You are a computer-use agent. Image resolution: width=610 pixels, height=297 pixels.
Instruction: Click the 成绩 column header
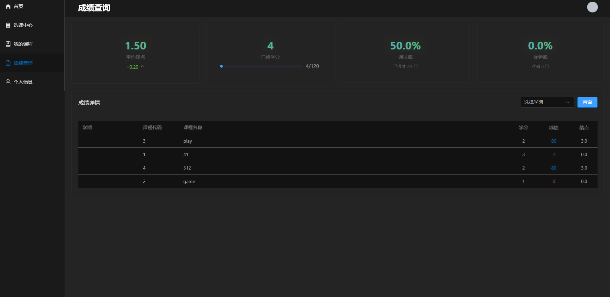coord(553,127)
